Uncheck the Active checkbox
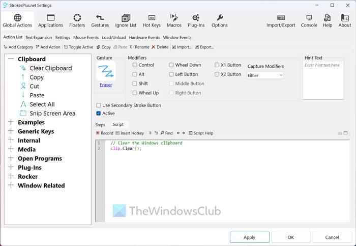Viewport: 356px width, 246px height. [x=99, y=114]
